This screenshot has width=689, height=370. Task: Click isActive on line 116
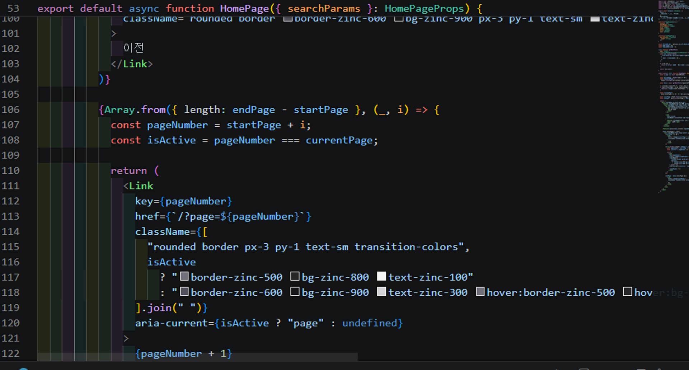pos(172,262)
